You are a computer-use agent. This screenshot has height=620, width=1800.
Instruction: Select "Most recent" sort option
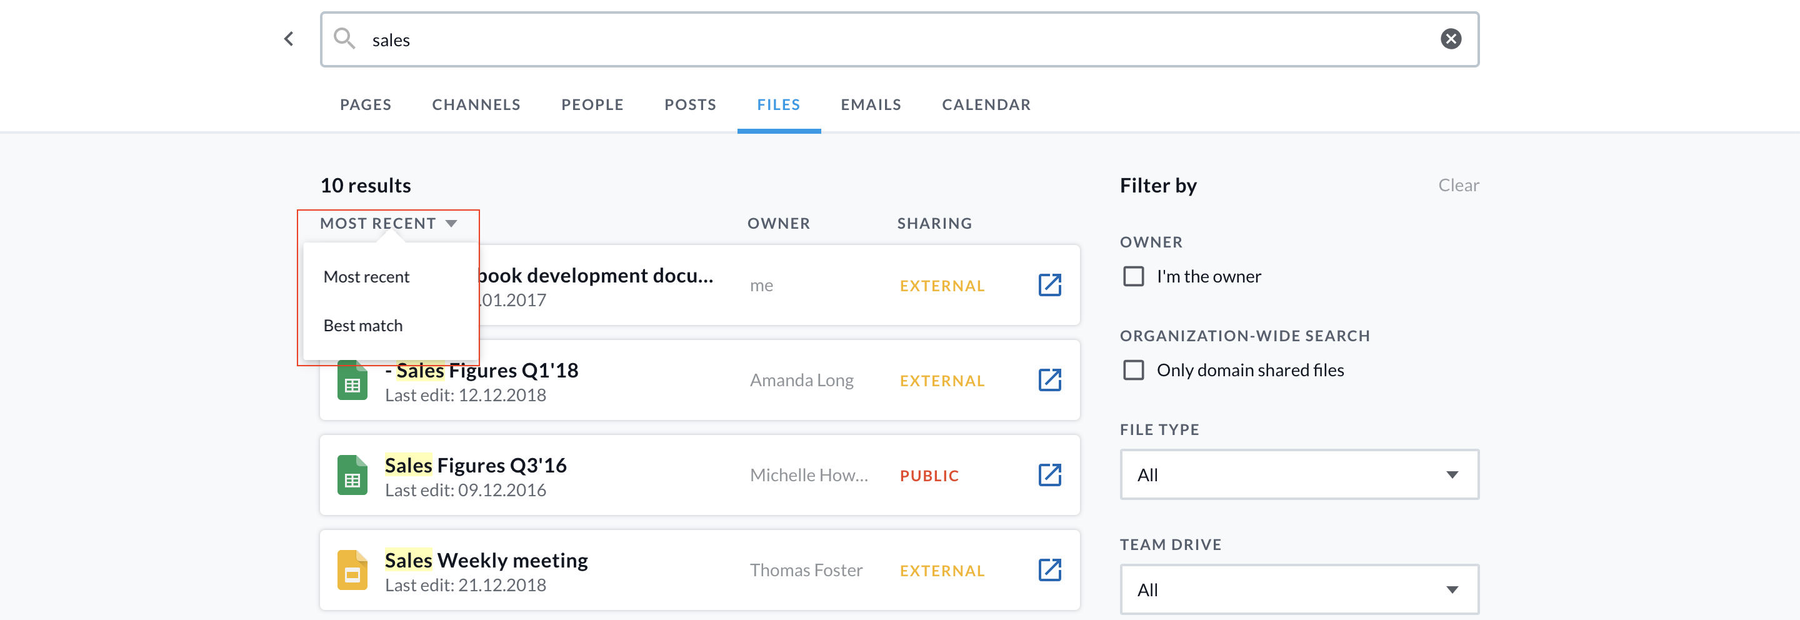point(366,277)
